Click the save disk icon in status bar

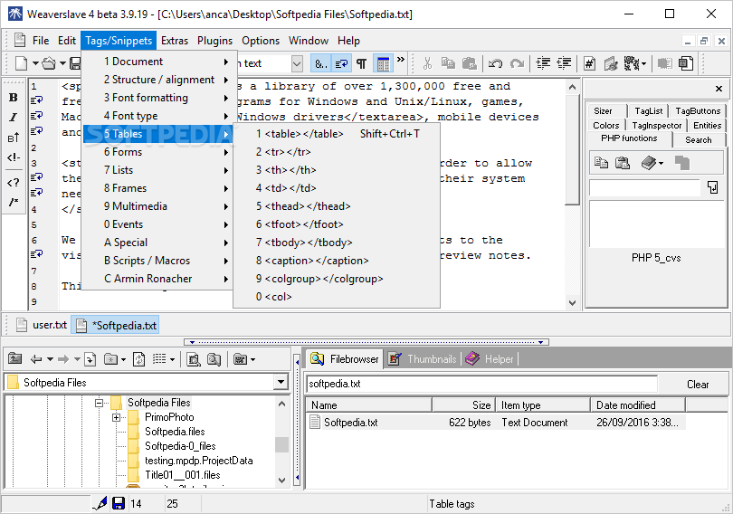(119, 503)
